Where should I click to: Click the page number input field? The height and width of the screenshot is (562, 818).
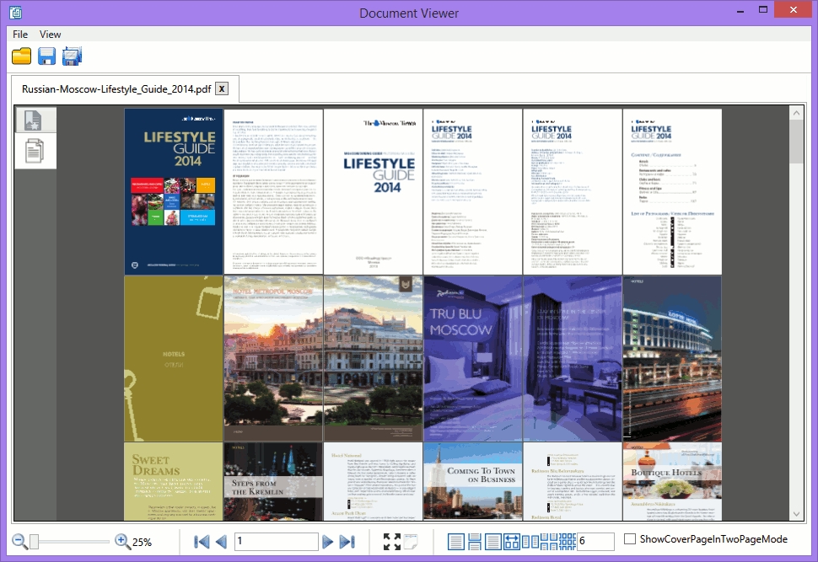point(277,541)
